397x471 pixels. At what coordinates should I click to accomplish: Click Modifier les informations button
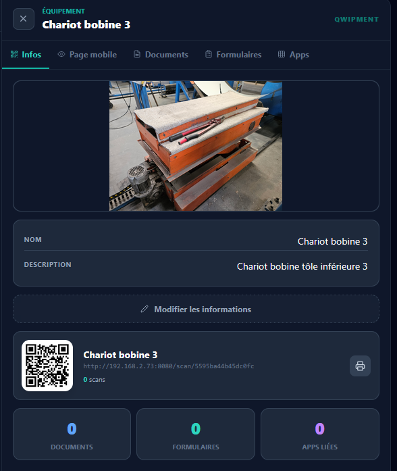click(x=196, y=309)
